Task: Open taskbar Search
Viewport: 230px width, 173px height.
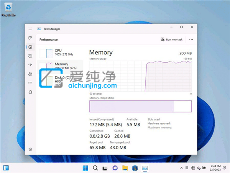Action: [95, 168]
